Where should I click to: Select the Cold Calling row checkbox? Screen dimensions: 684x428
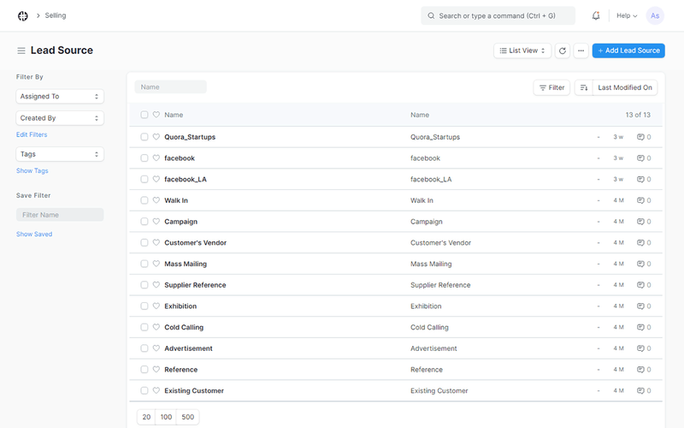pyautogui.click(x=144, y=327)
